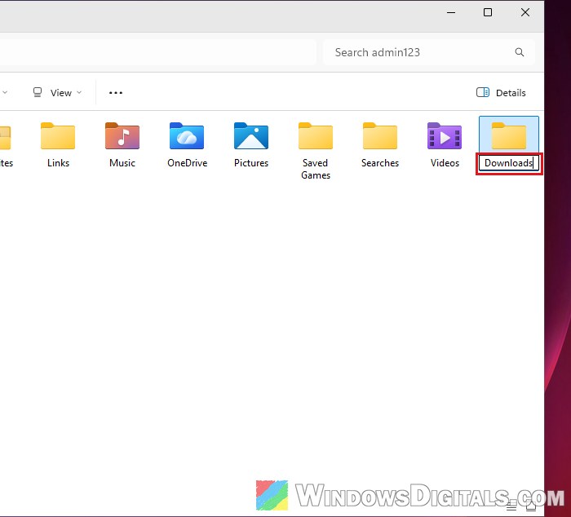The height and width of the screenshot is (517, 571).
Task: Open the See more three-dots menu
Action: (116, 93)
